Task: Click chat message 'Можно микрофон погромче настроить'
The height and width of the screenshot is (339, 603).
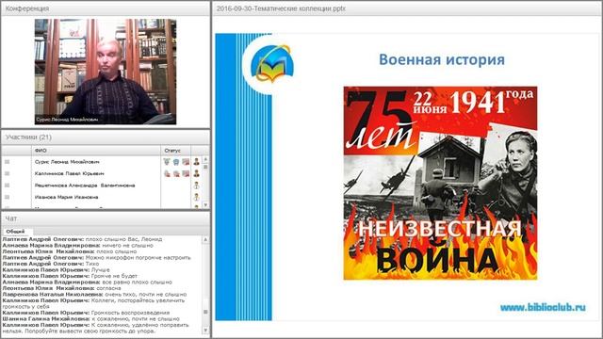Action: 139,257
